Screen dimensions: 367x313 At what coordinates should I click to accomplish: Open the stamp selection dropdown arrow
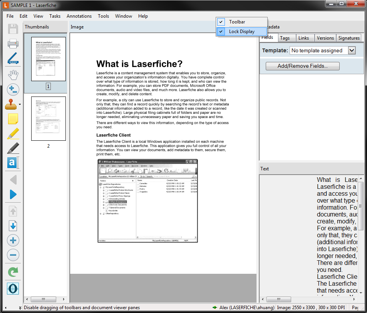tap(20, 105)
